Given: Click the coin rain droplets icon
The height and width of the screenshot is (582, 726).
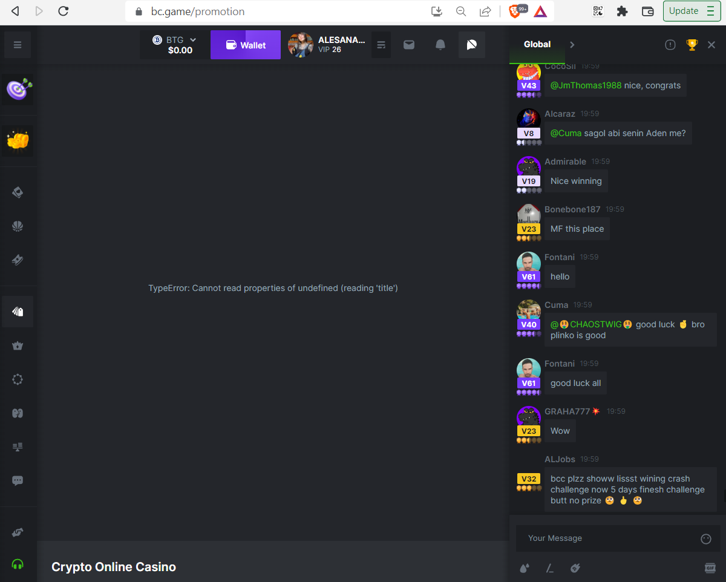Looking at the screenshot, I should 525,567.
